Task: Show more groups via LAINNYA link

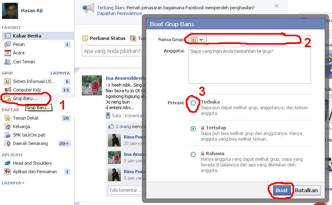Action: point(60,73)
